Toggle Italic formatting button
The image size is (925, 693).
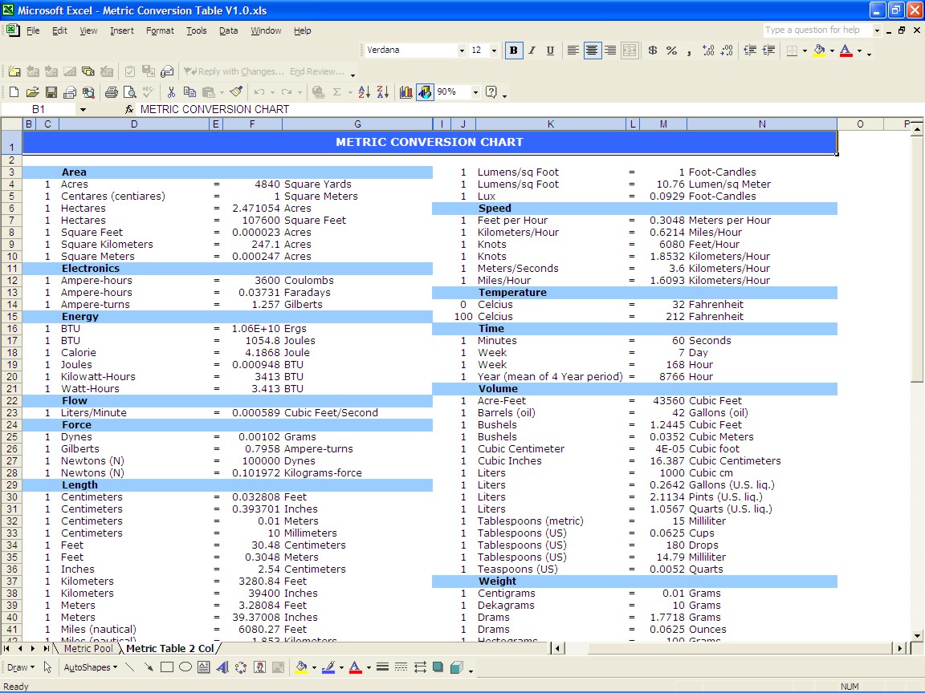(x=532, y=51)
